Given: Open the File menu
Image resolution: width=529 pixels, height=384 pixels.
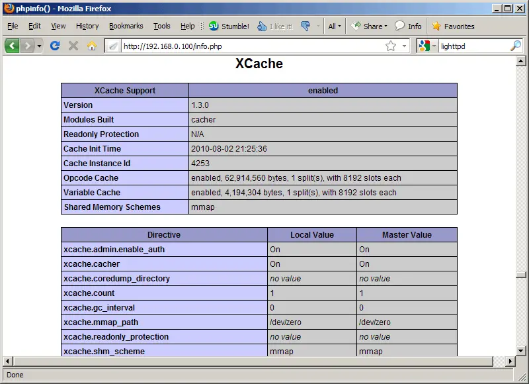Looking at the screenshot, I should tap(13, 26).
